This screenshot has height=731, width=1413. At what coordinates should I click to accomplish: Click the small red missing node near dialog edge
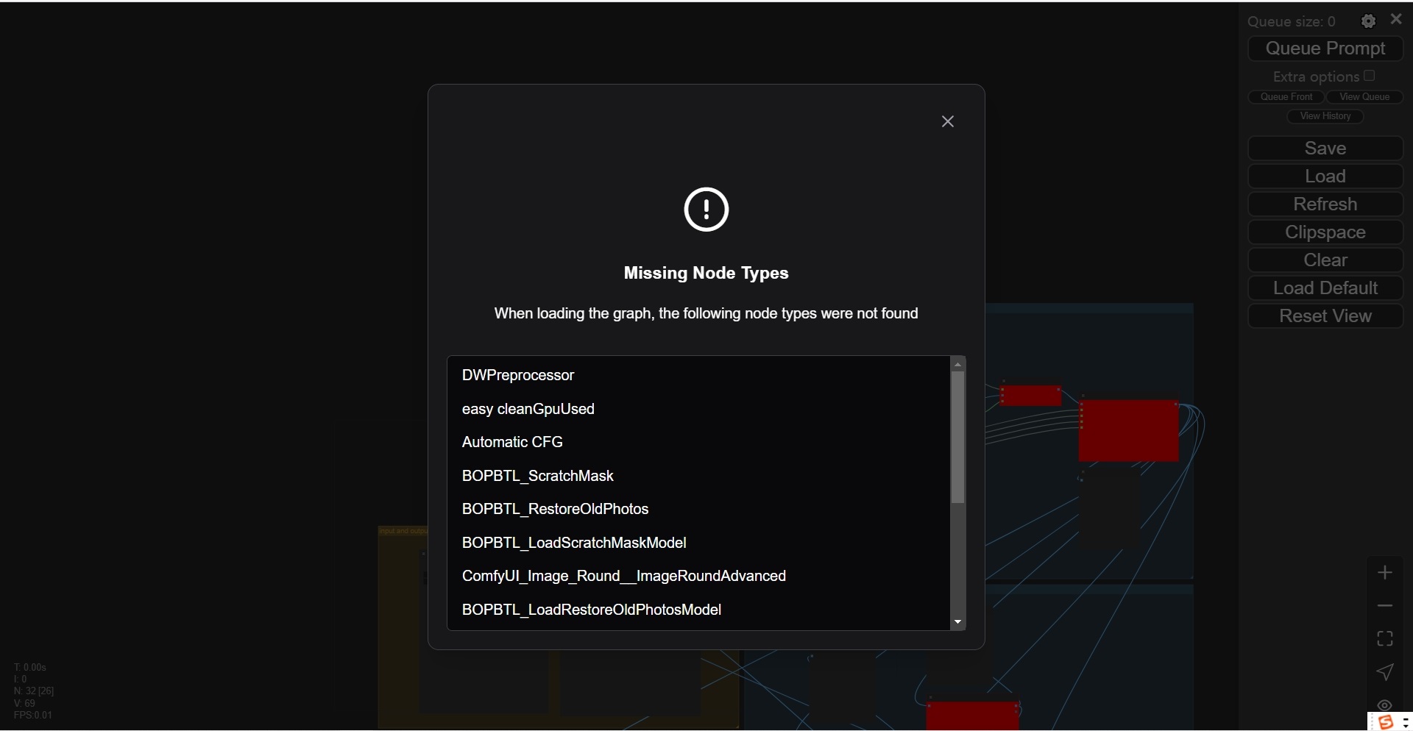pyautogui.click(x=1030, y=395)
